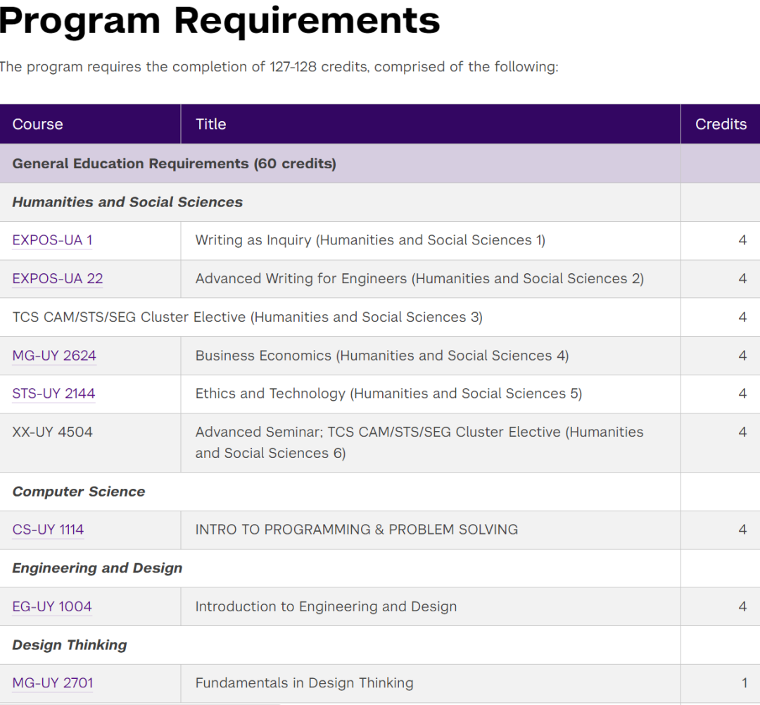
Task: Click Fundamentals in Design Thinking title
Action: 305,683
